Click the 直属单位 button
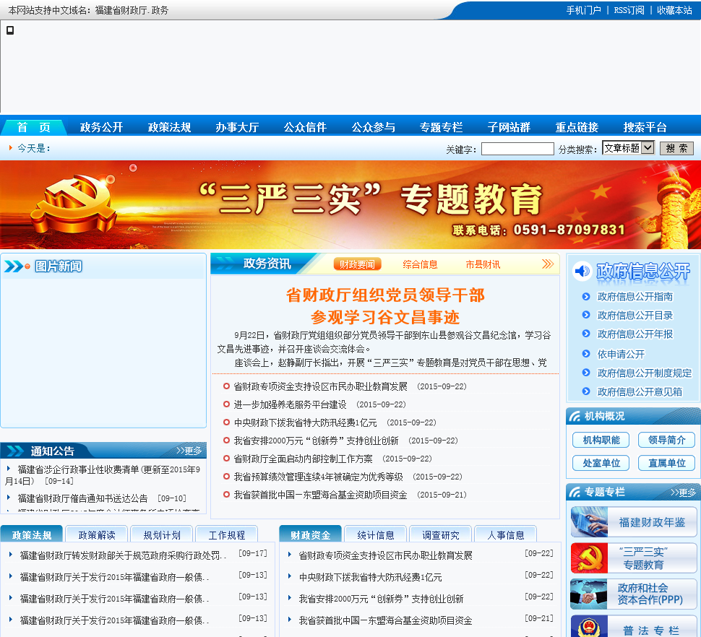Image resolution: width=701 pixels, height=637 pixels. pos(666,463)
